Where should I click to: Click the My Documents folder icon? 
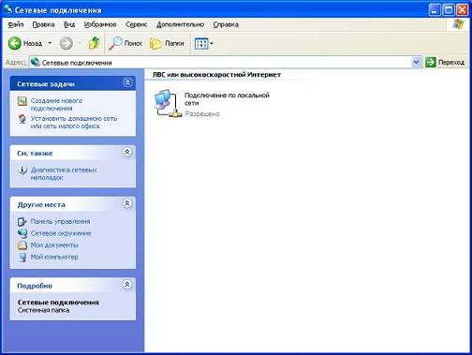(x=22, y=245)
